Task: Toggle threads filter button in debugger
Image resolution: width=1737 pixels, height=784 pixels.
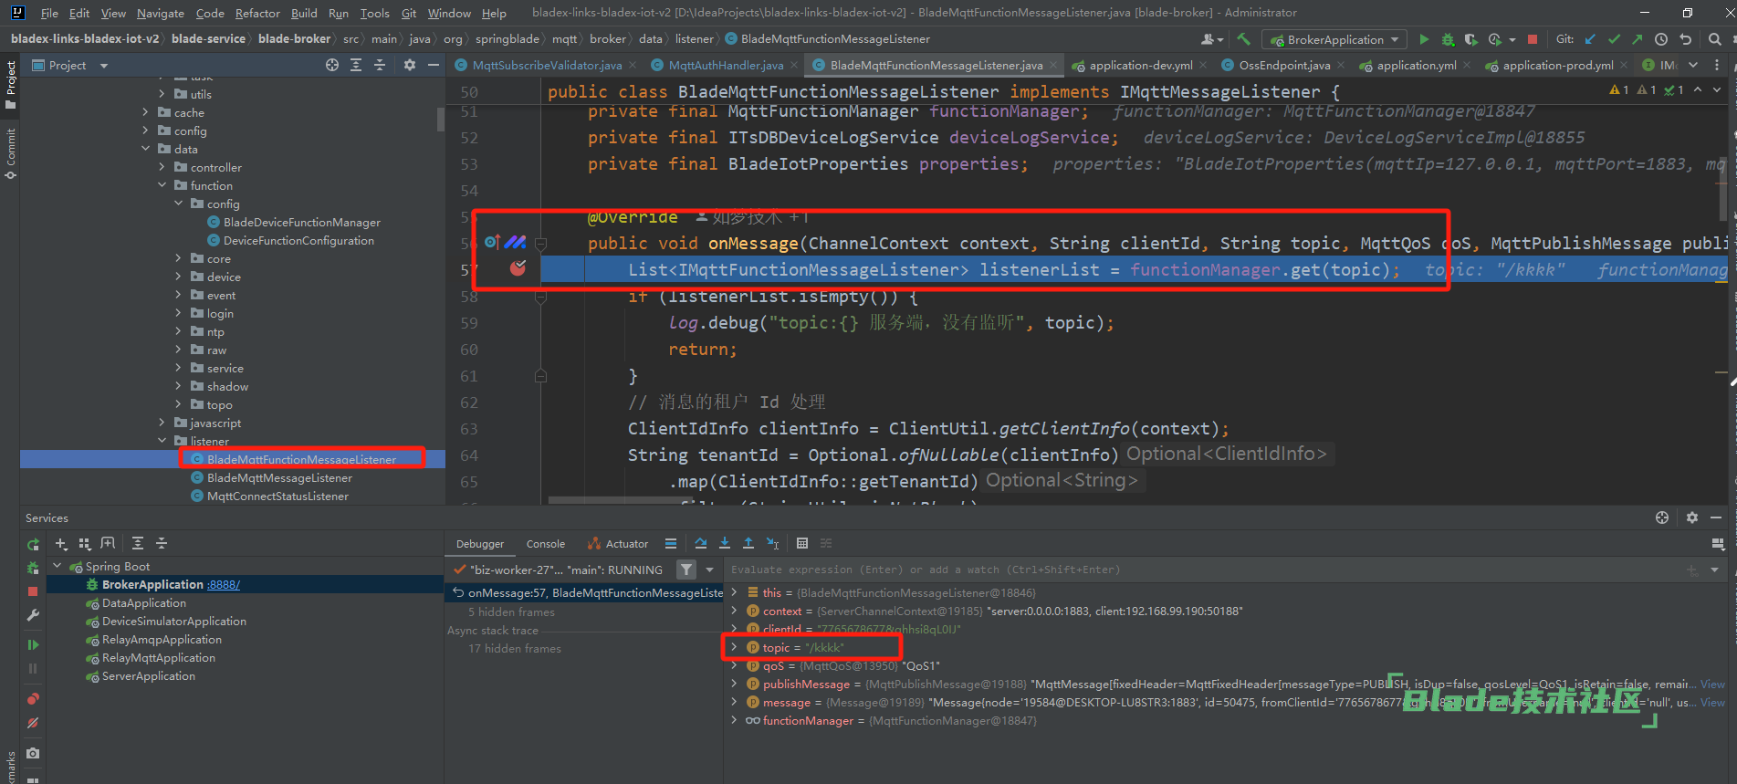Action: [x=686, y=570]
